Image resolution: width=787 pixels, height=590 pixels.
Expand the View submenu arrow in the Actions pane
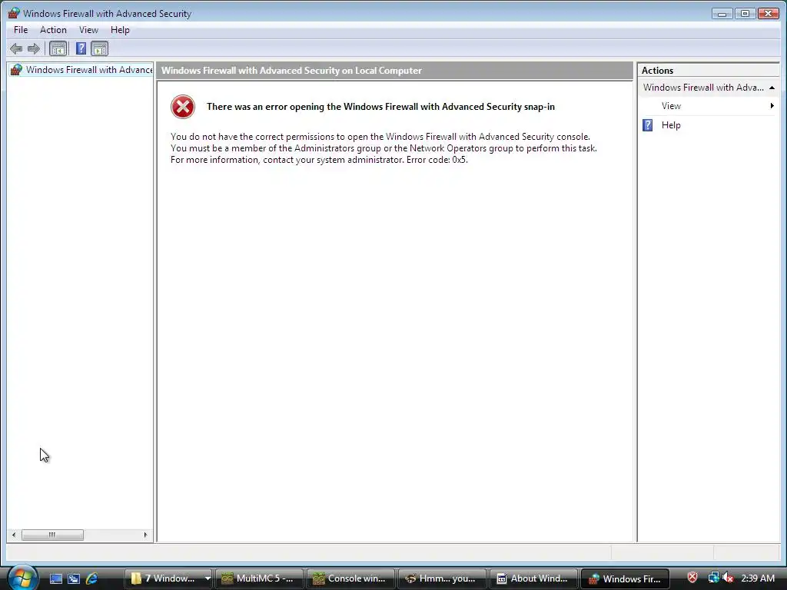point(772,106)
